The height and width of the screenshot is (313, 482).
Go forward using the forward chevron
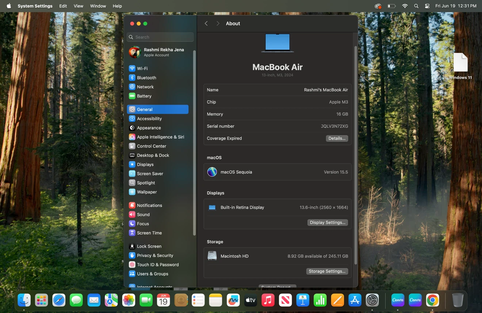(x=218, y=23)
